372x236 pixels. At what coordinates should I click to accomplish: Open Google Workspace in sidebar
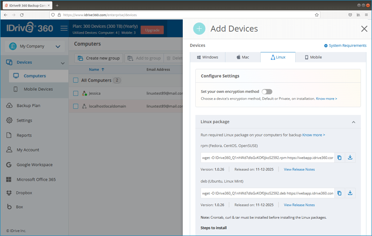(x=34, y=164)
